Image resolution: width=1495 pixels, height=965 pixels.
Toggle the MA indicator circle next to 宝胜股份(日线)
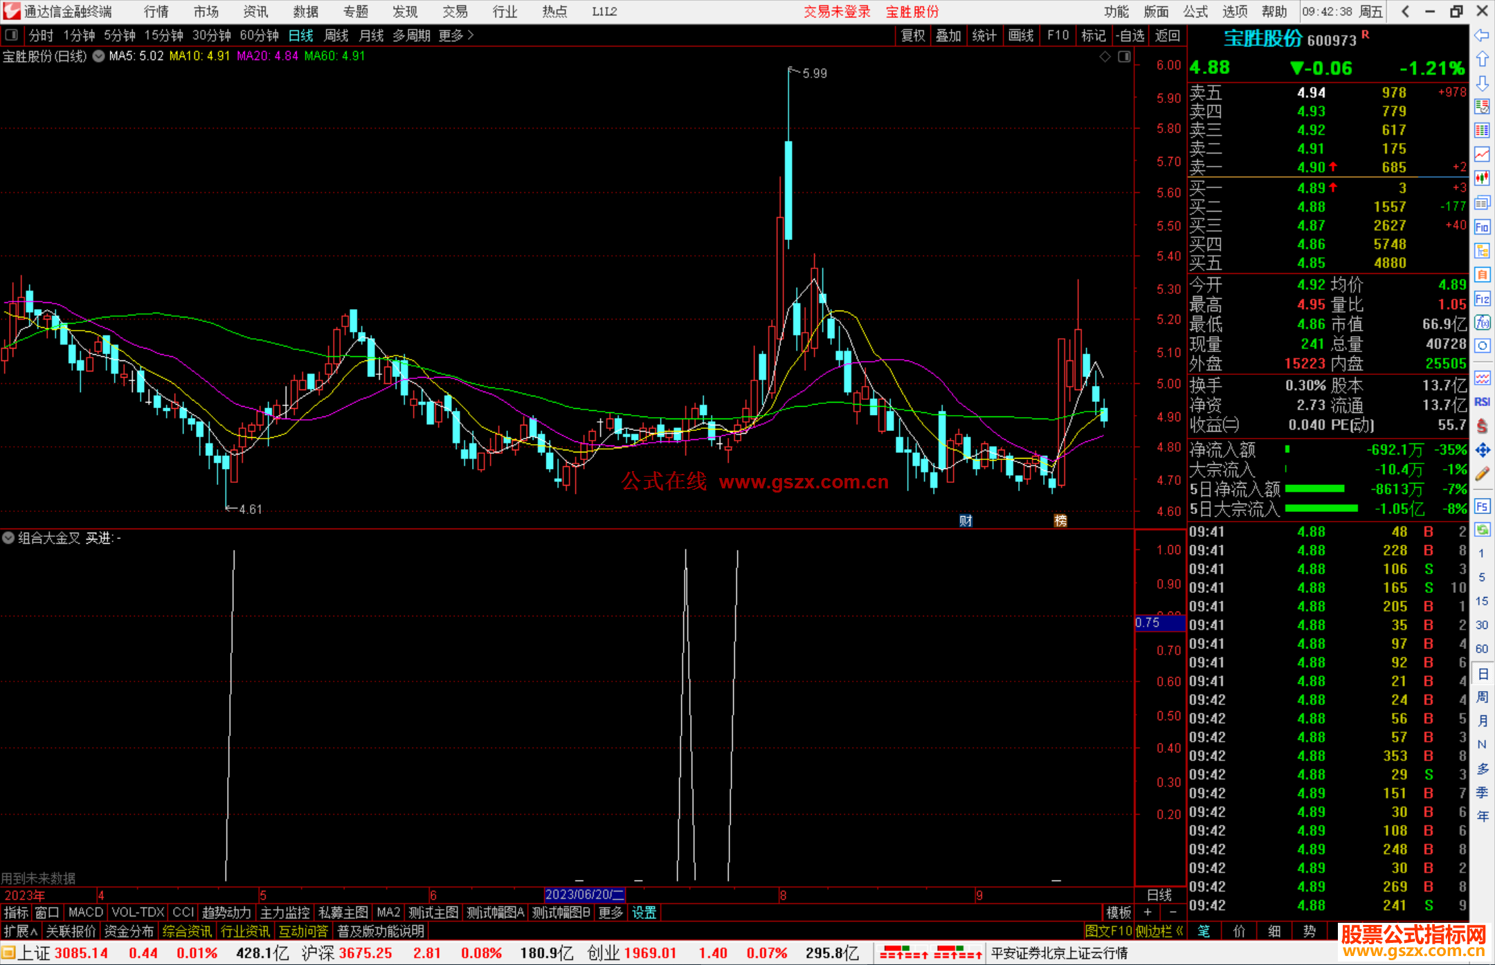[99, 56]
